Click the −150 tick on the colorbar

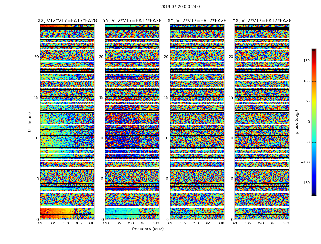[305, 183]
